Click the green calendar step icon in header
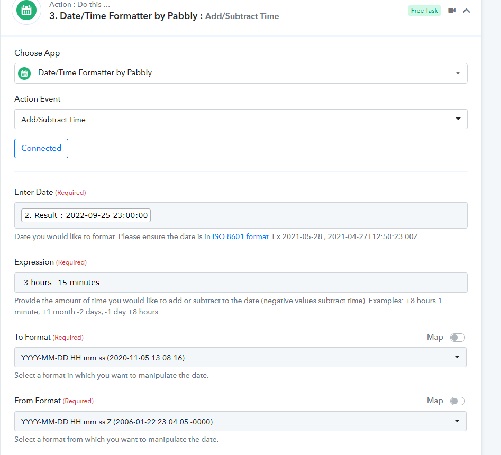Viewport: 501px width, 455px height. [26, 10]
